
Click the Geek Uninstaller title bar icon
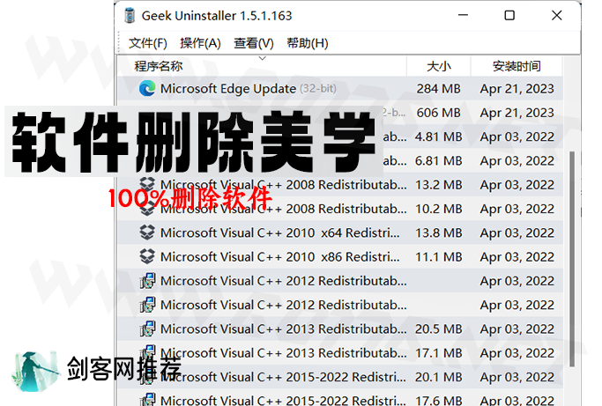click(x=130, y=16)
